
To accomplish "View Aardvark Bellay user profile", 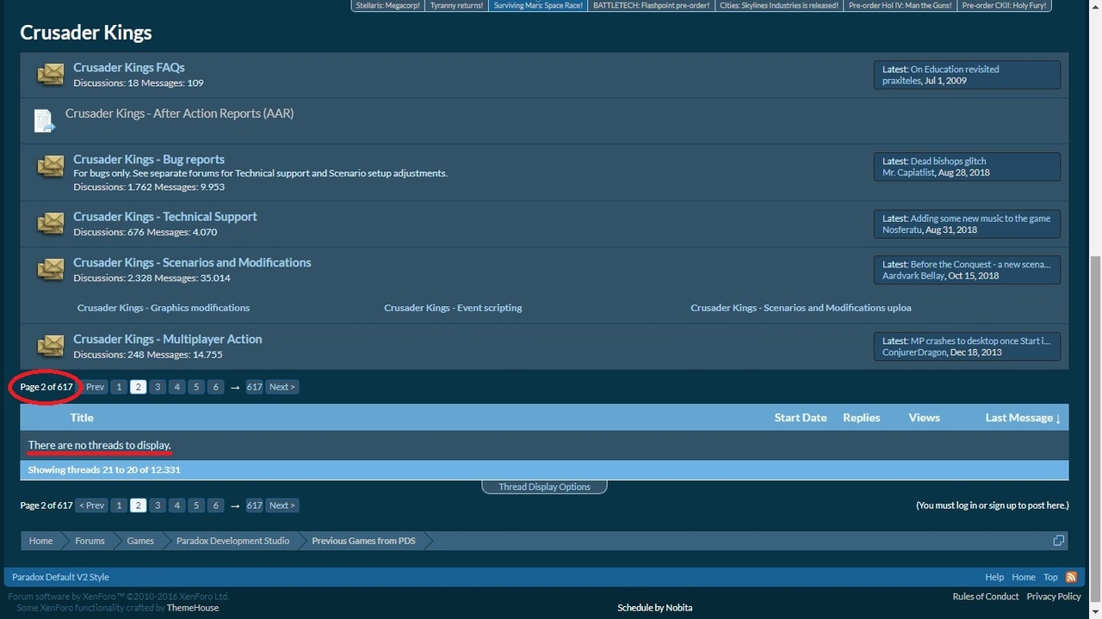I will (x=913, y=276).
